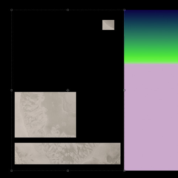
Task: Click the solid pink-lavender panel
Action: click(x=151, y=117)
